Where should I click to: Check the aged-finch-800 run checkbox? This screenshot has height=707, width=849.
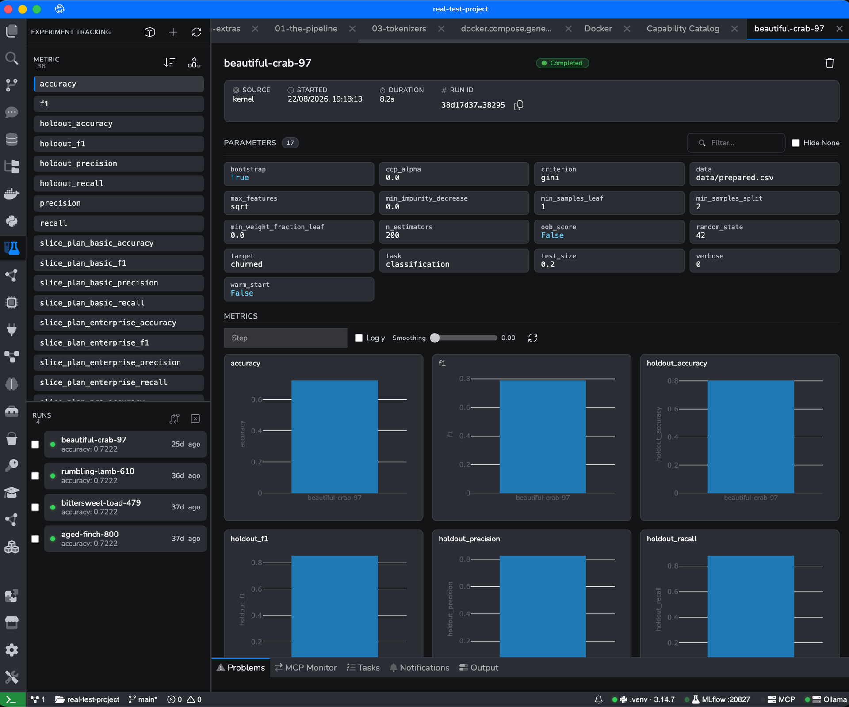[35, 539]
